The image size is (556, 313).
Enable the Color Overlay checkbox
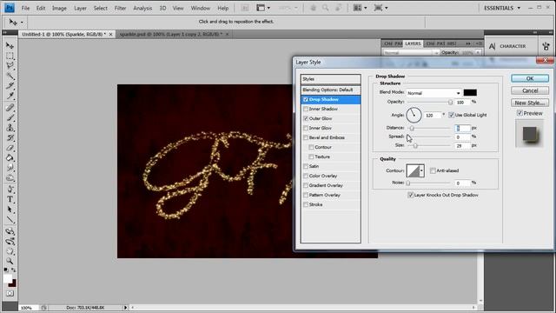pos(306,176)
